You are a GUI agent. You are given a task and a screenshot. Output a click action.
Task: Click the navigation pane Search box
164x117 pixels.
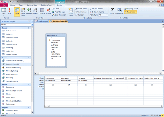pos(16,25)
